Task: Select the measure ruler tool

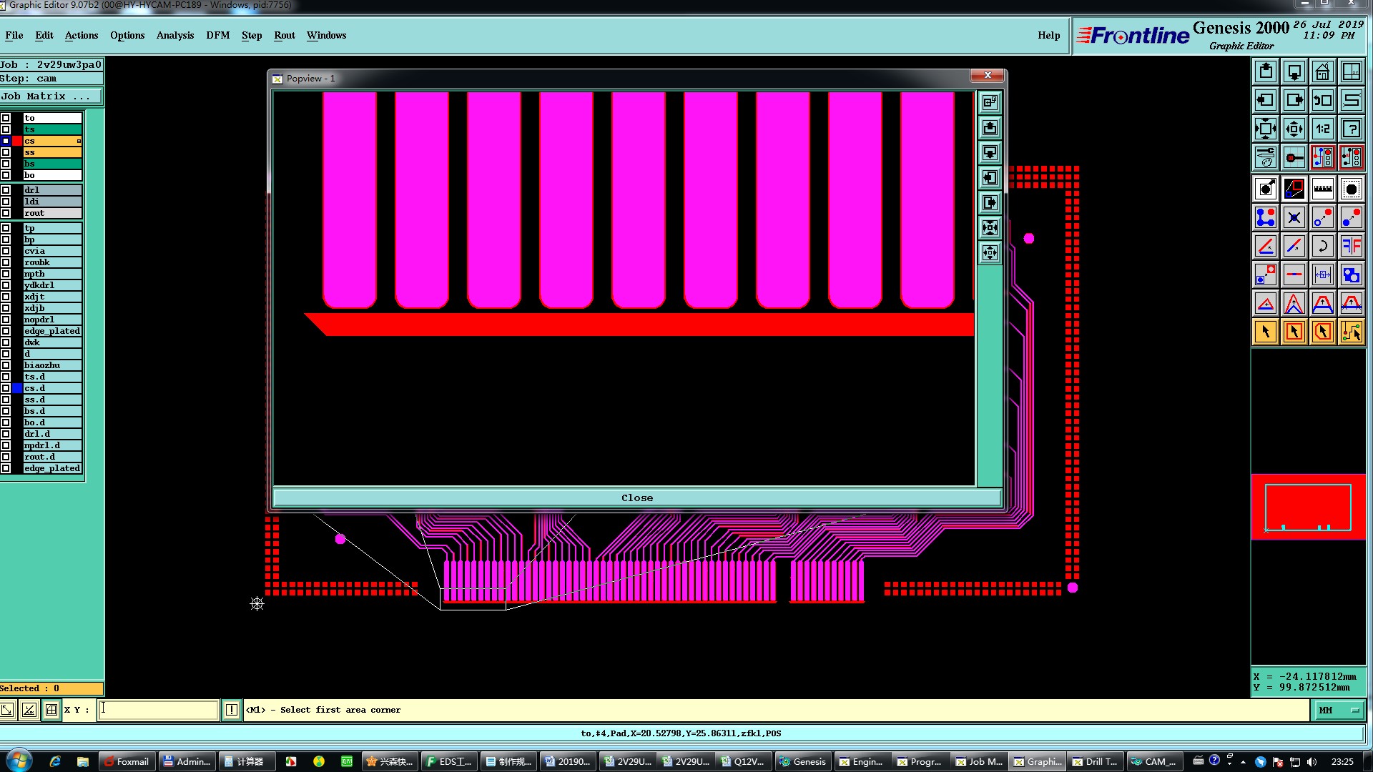Action: pyautogui.click(x=1322, y=189)
